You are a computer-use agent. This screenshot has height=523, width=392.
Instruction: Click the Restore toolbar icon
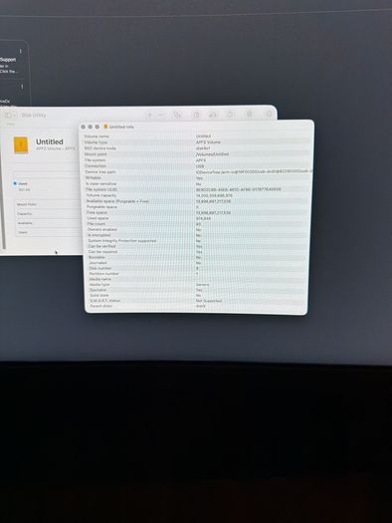click(230, 115)
